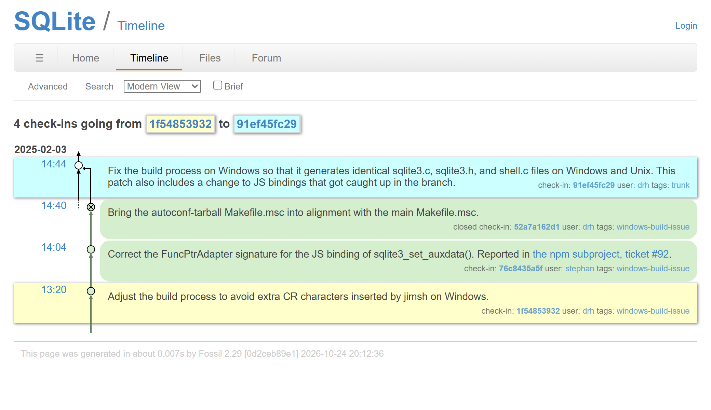Screen dimensions: 711x410
Task: Open npm subproject ticket #92 link
Action: pos(601,254)
